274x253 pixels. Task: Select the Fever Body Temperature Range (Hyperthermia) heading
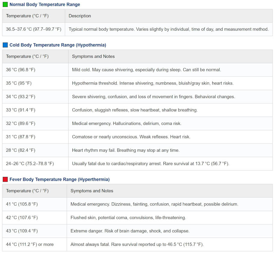[59, 180]
